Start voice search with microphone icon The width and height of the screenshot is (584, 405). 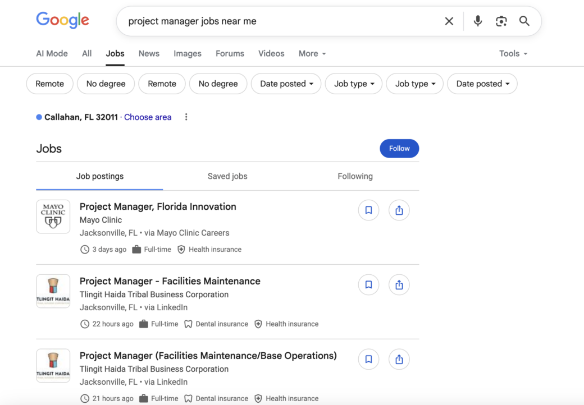(478, 21)
